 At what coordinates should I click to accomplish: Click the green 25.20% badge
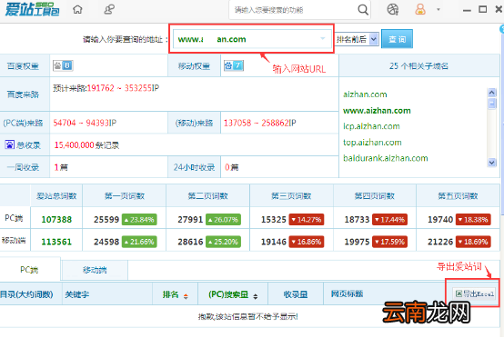pos(223,242)
